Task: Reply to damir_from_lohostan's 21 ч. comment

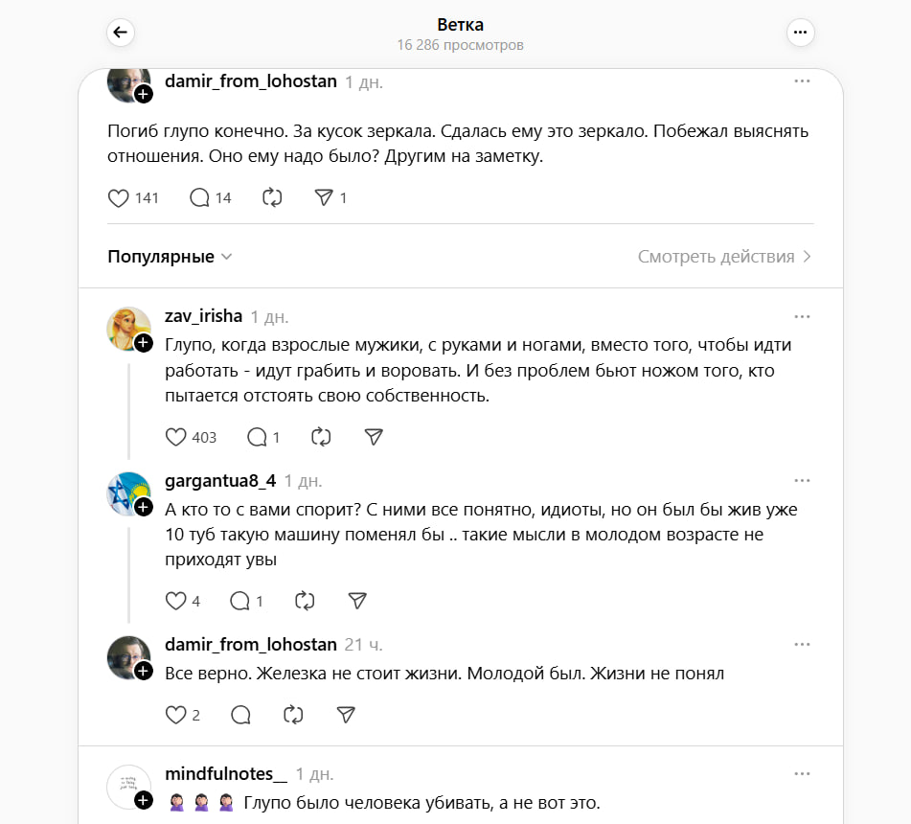Action: [x=240, y=715]
